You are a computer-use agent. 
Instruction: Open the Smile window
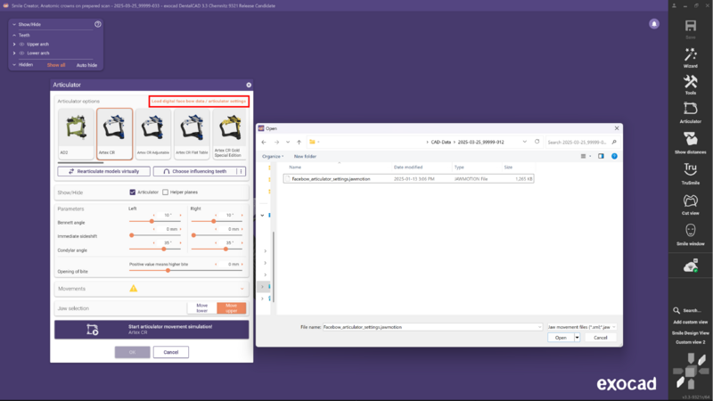coord(690,231)
